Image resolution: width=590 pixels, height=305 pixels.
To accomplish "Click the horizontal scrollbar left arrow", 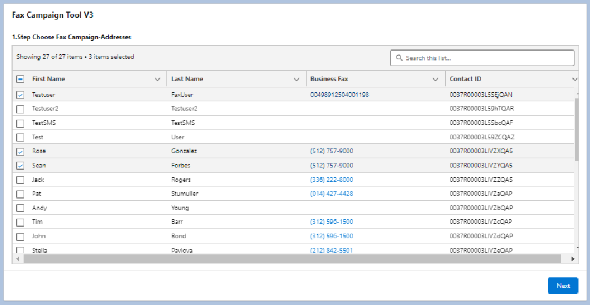I will (x=17, y=260).
